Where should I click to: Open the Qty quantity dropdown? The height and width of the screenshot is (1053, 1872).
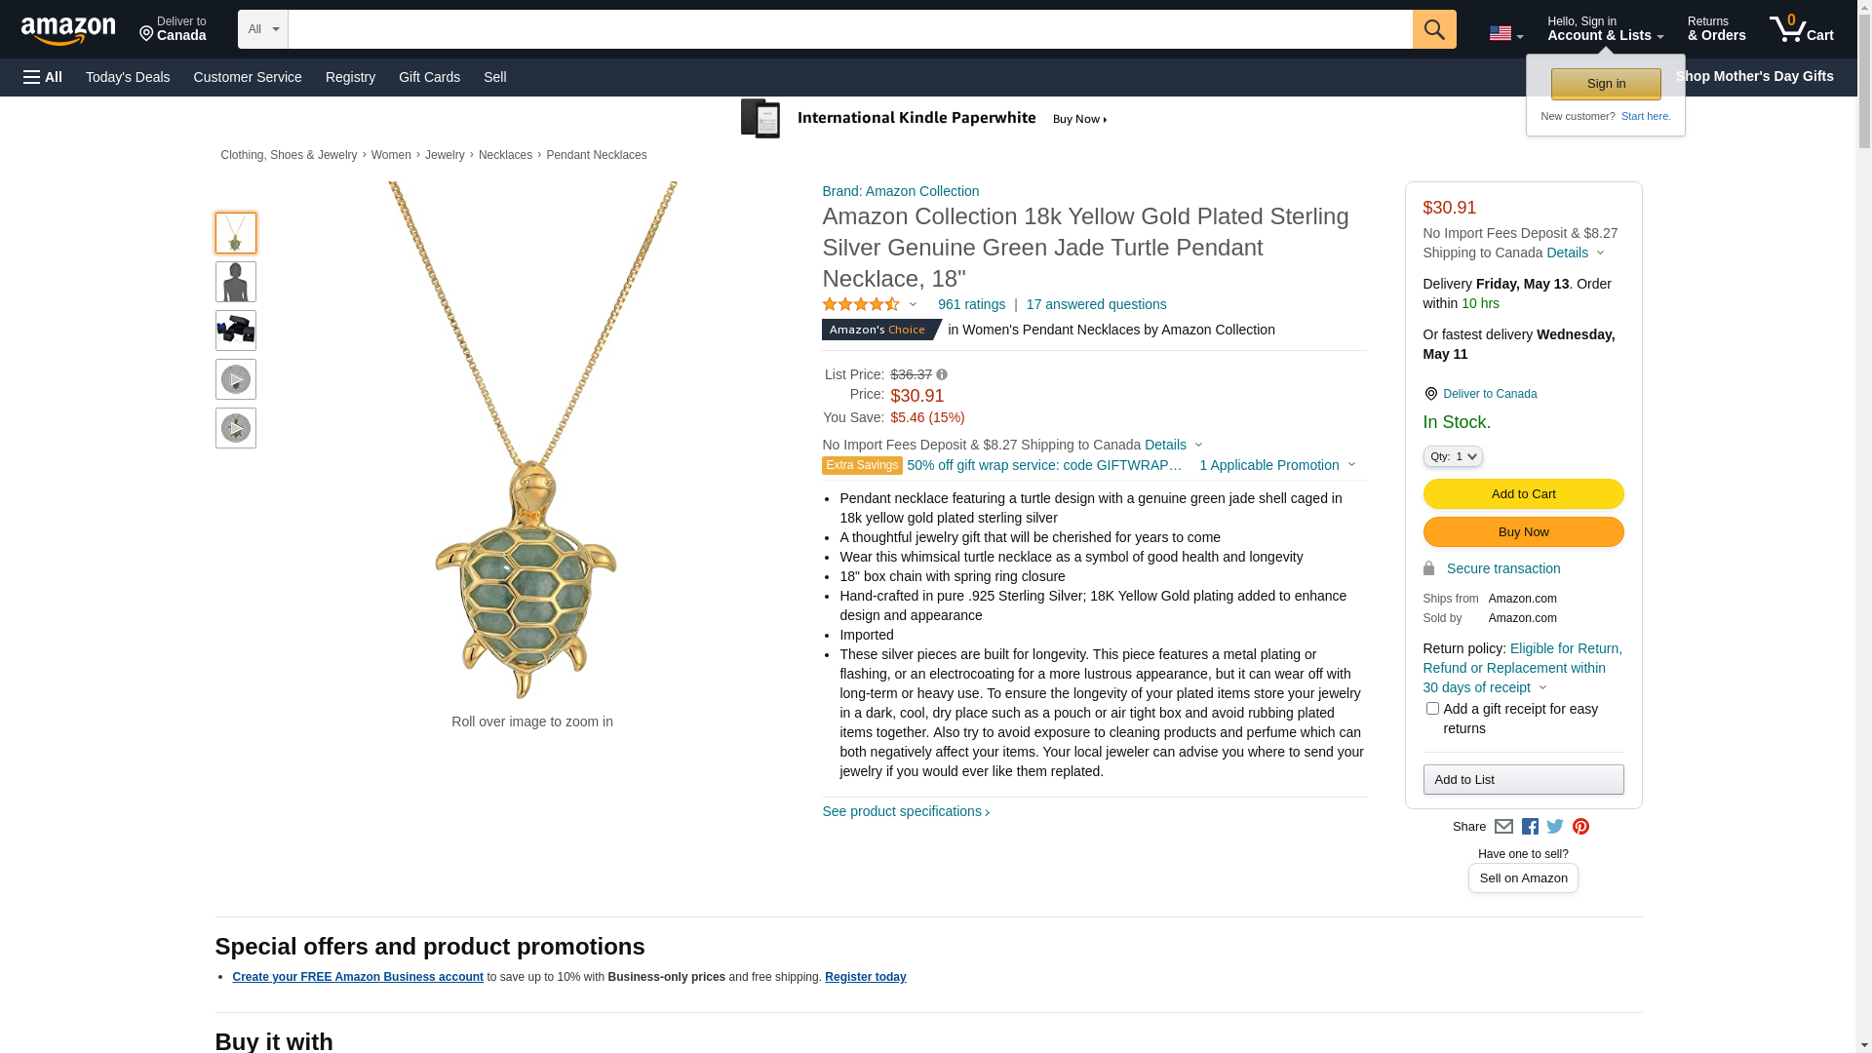click(1452, 456)
